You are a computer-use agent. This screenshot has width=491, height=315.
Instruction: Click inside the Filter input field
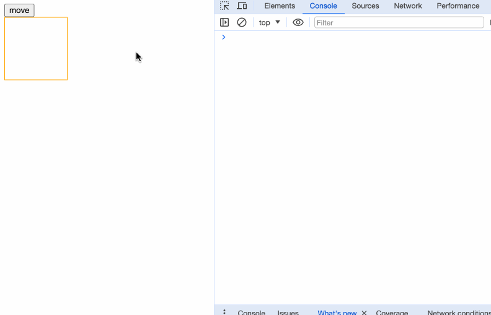point(399,22)
